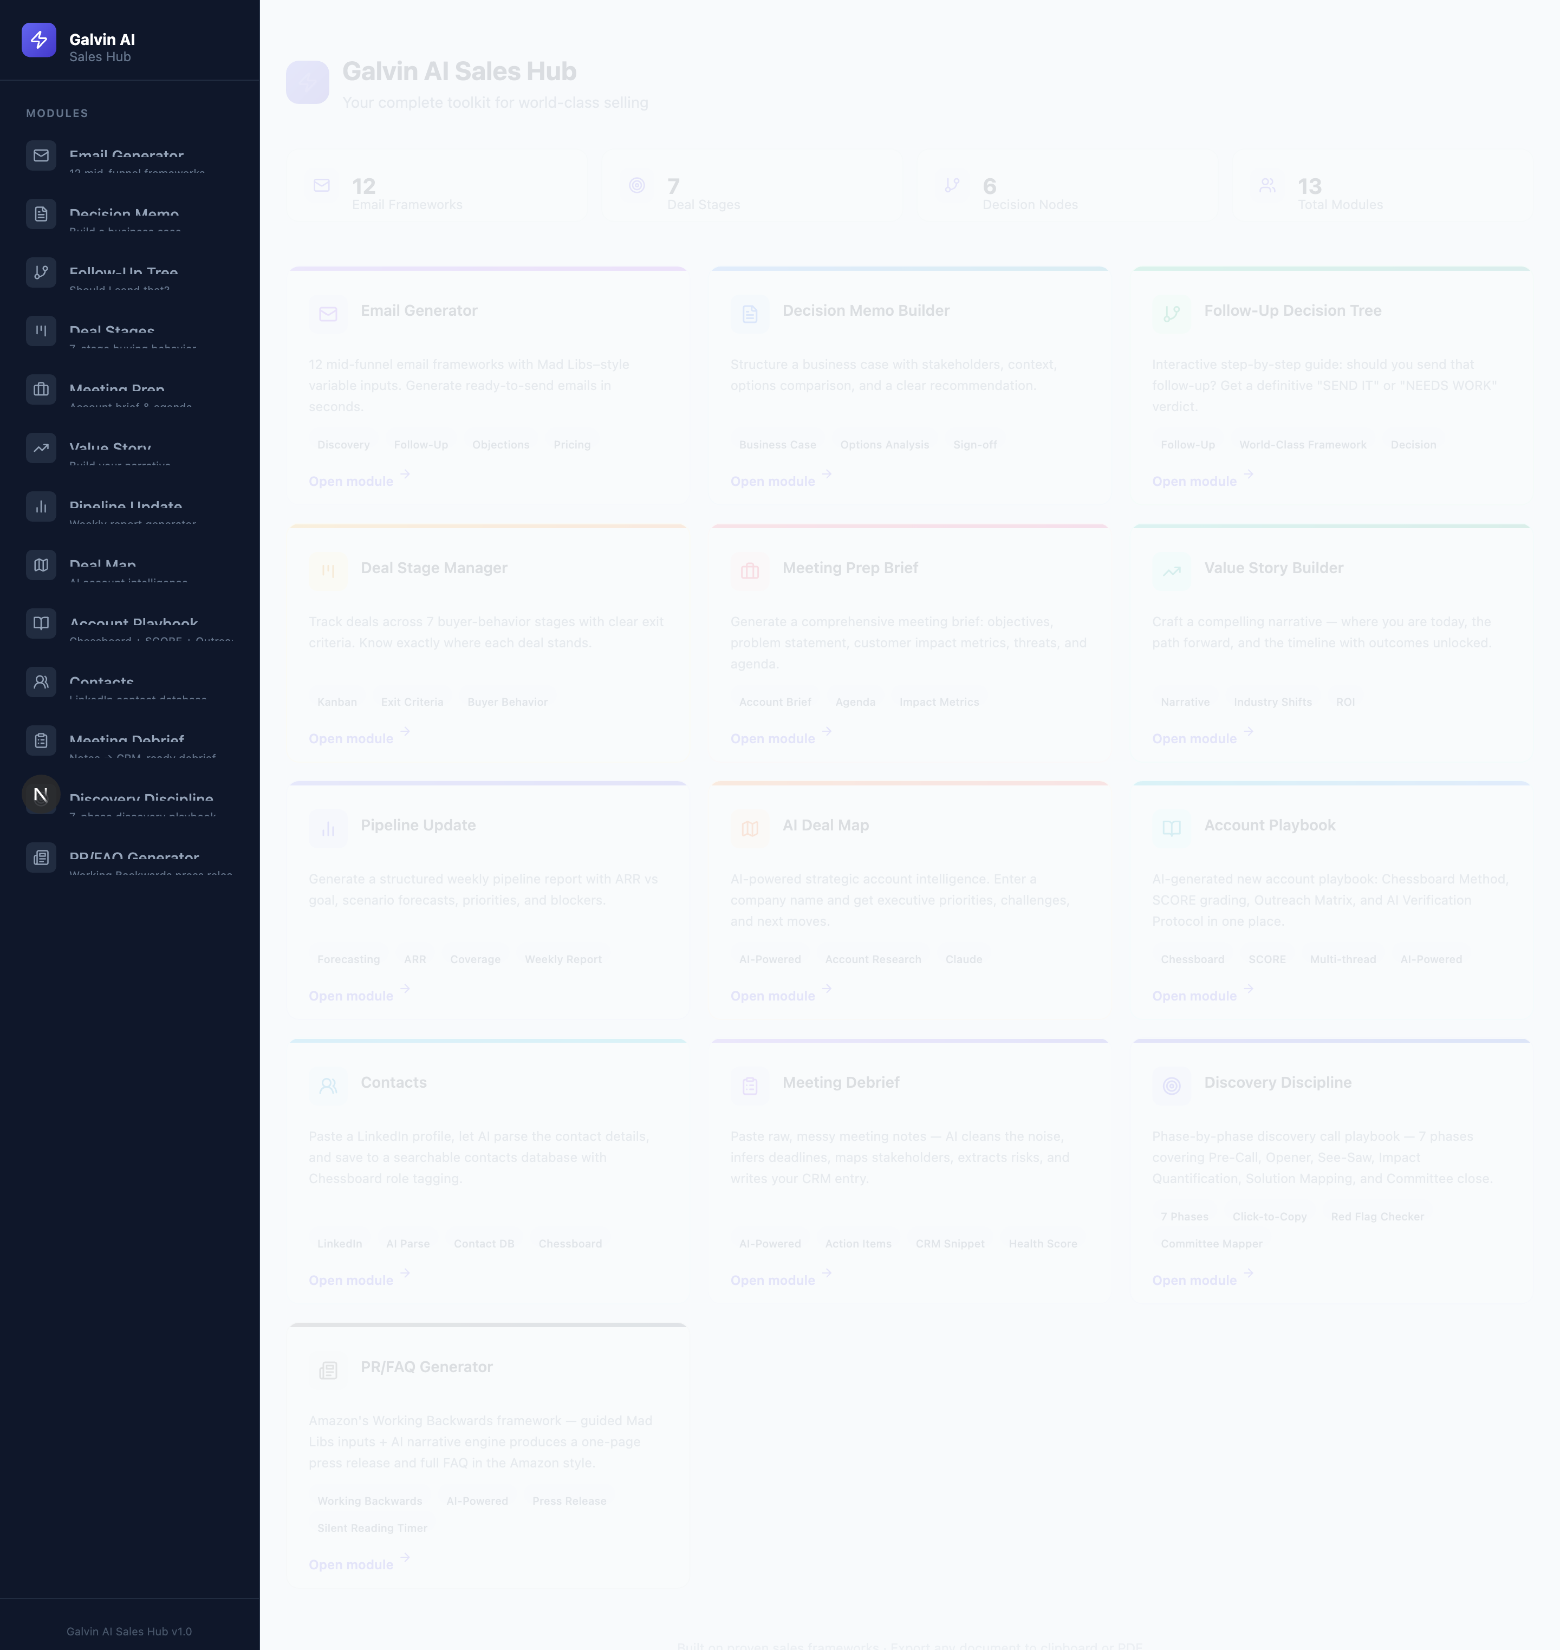Click the PR/FAQ Generator sidebar icon
This screenshot has width=1560, height=1650.
point(41,856)
